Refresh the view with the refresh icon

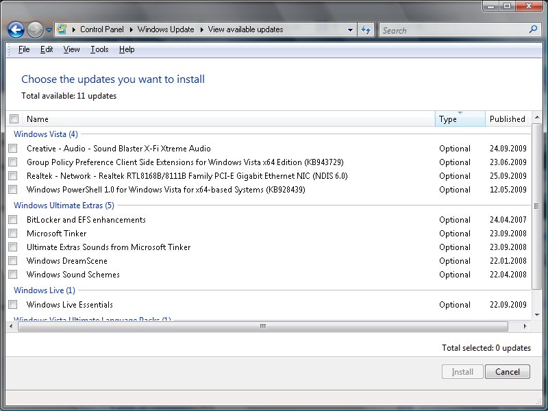[366, 29]
